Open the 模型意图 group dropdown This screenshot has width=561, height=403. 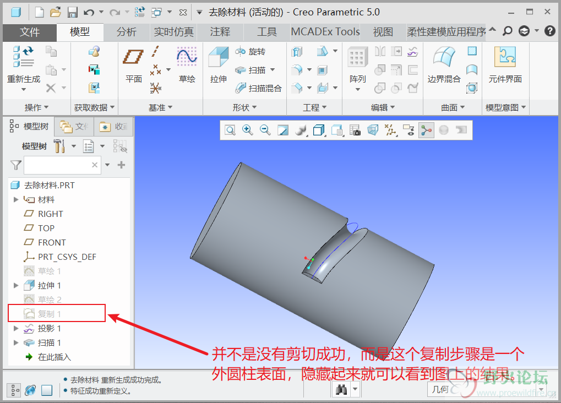tap(505, 107)
